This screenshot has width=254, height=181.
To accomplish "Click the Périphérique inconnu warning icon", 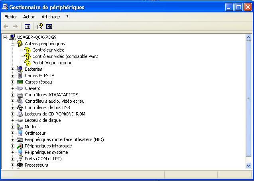I will [x=28, y=63].
